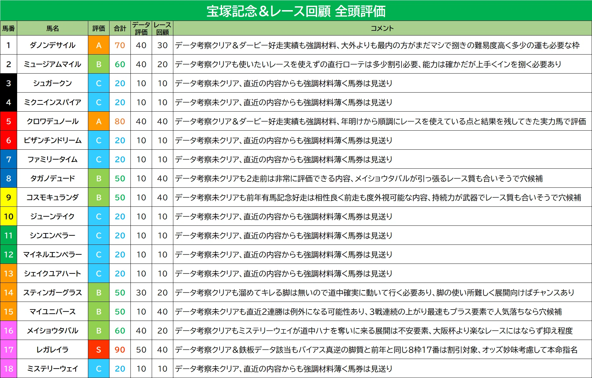Select the orange horse number 14 cell

pos(9,292)
